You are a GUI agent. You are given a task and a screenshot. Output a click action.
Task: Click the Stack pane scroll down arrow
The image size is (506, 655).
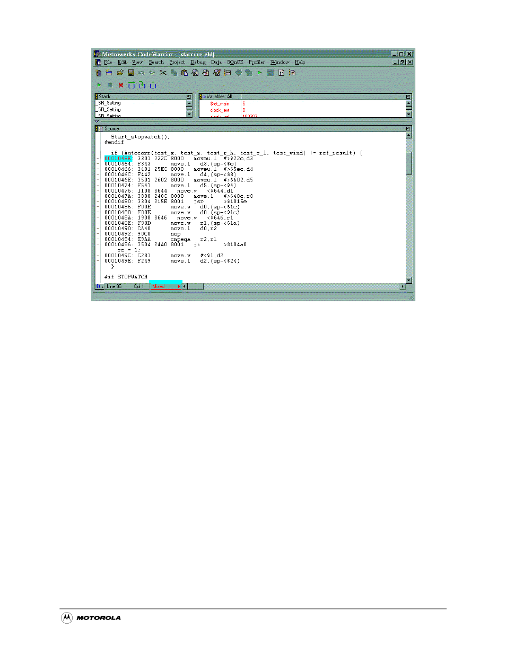(x=189, y=114)
